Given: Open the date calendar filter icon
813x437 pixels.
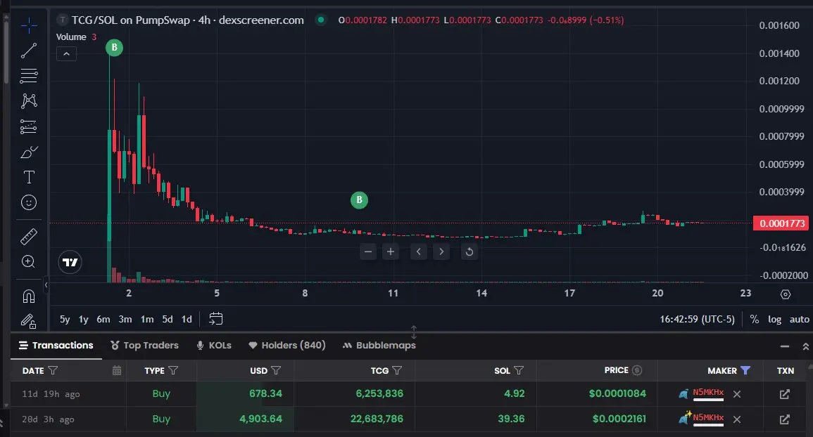Looking at the screenshot, I should tap(117, 371).
